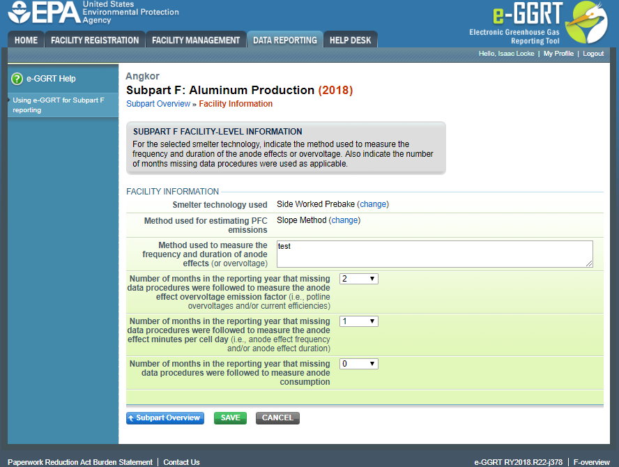Screen dimensions: 619x467
Task: Select the DATA REPORTING tab
Action: click(285, 40)
